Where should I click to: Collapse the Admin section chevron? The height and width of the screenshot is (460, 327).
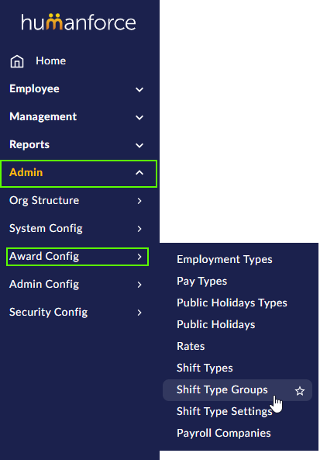coord(139,173)
